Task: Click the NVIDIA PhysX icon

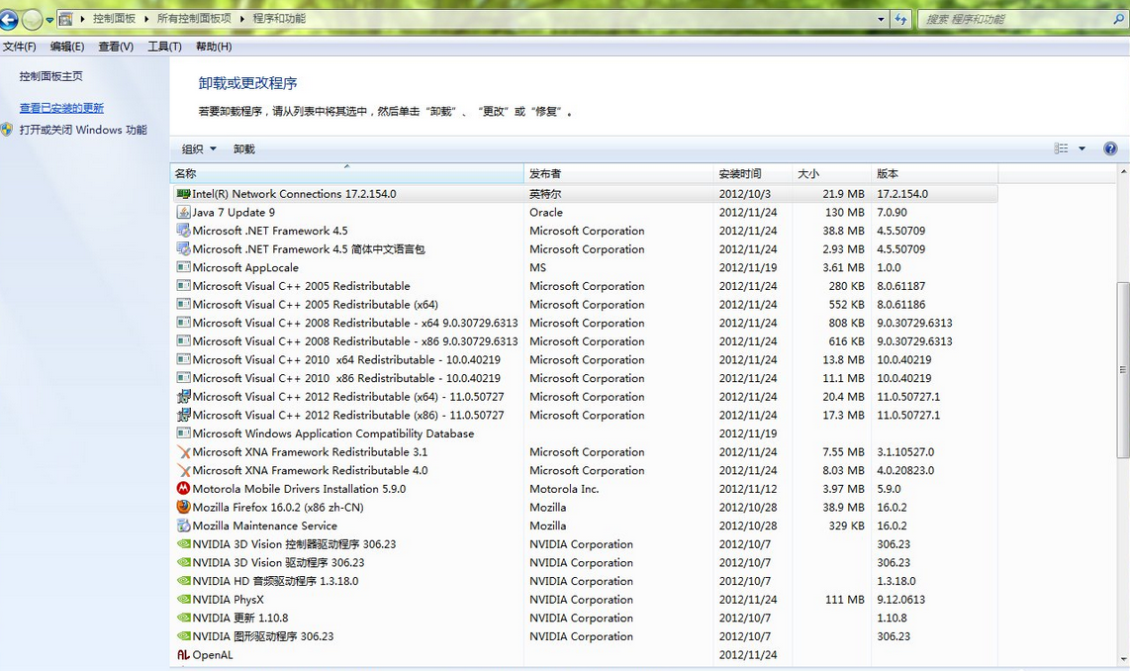Action: pos(183,600)
